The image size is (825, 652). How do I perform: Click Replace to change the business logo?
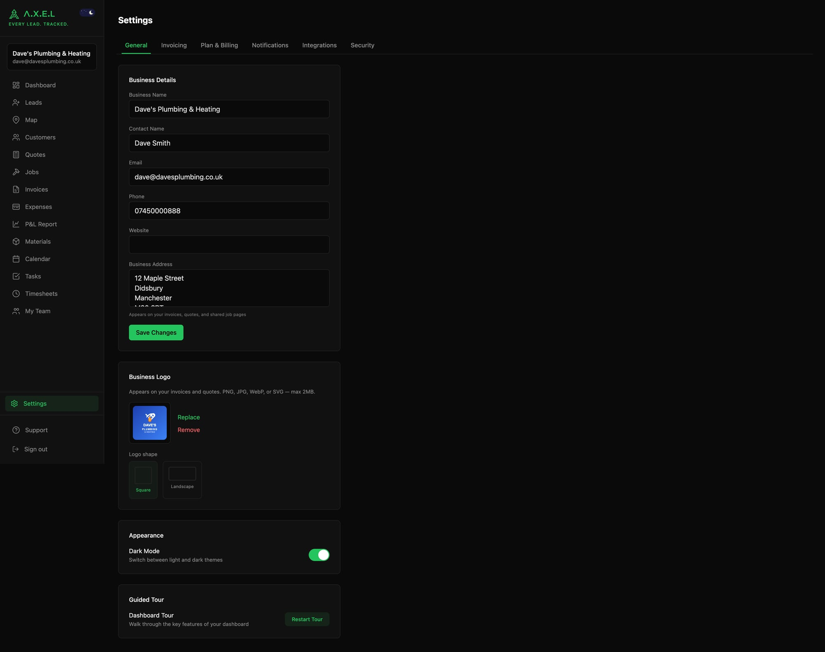[189, 417]
